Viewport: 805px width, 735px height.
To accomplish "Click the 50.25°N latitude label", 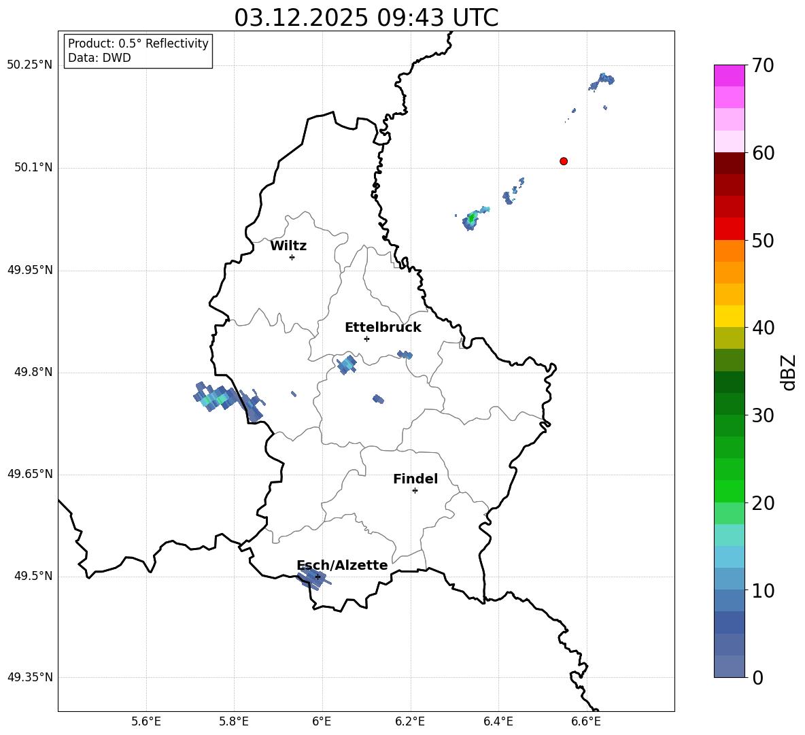I will pos(30,65).
